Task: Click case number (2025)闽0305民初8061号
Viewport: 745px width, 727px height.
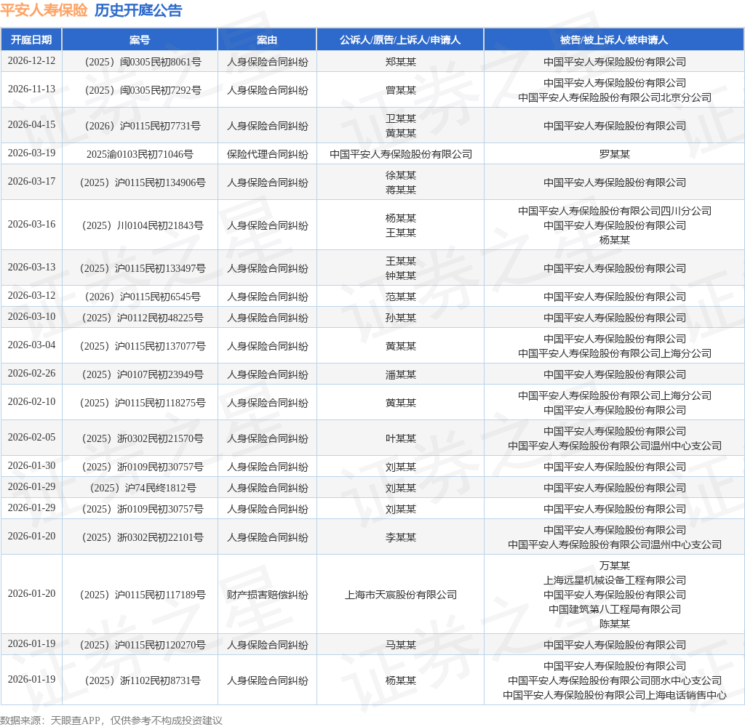Action: pyautogui.click(x=143, y=63)
